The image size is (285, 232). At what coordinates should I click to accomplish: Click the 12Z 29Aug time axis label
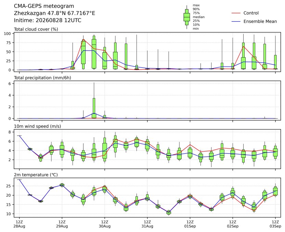click(x=62, y=224)
